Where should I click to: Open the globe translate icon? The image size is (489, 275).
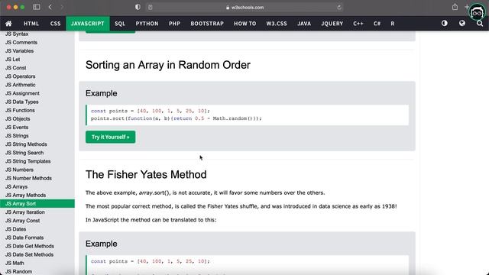click(461, 24)
